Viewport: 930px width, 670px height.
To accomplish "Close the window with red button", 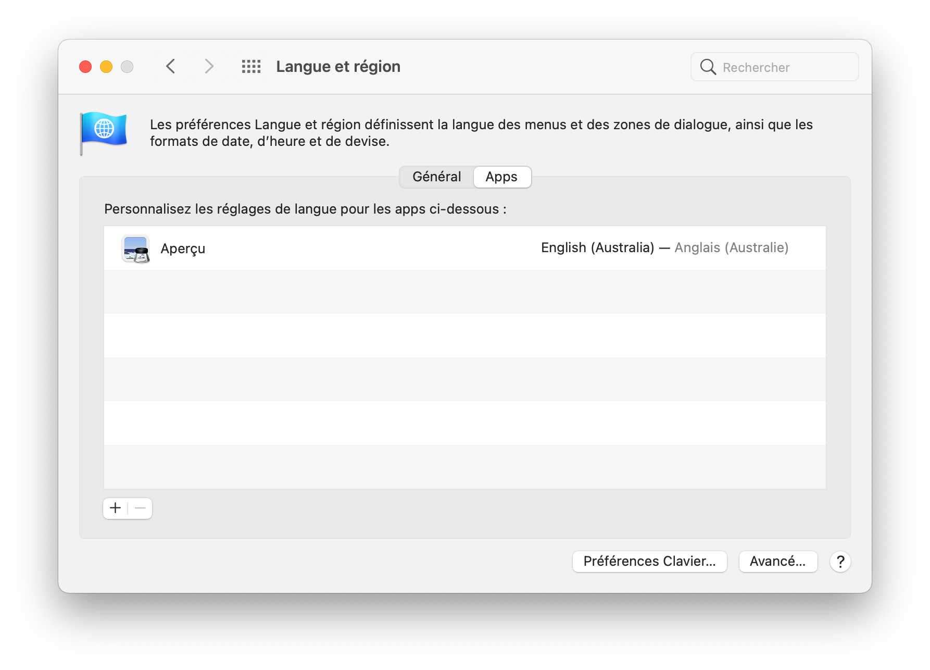I will coord(85,67).
